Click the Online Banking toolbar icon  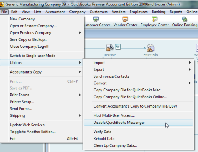[185, 19]
